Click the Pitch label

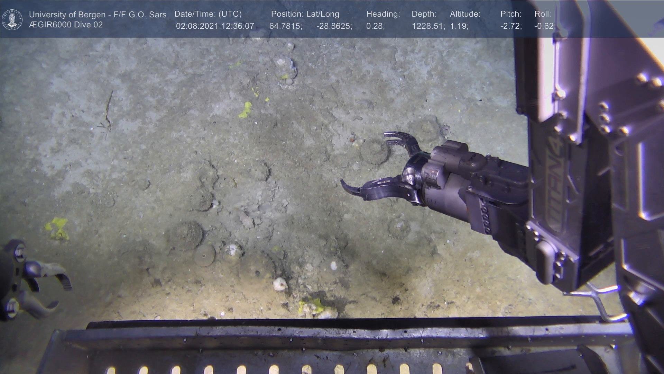[510, 14]
